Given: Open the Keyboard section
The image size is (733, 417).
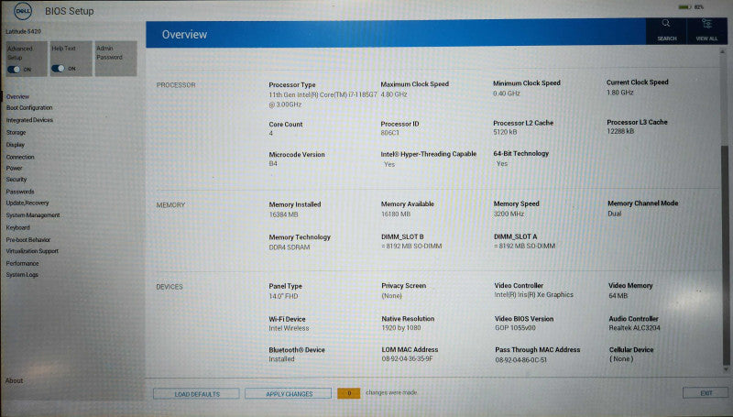Looking at the screenshot, I should coord(17,227).
